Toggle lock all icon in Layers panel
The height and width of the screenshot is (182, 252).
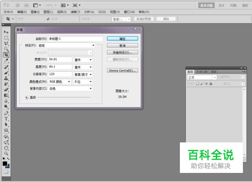(x=210, y=84)
